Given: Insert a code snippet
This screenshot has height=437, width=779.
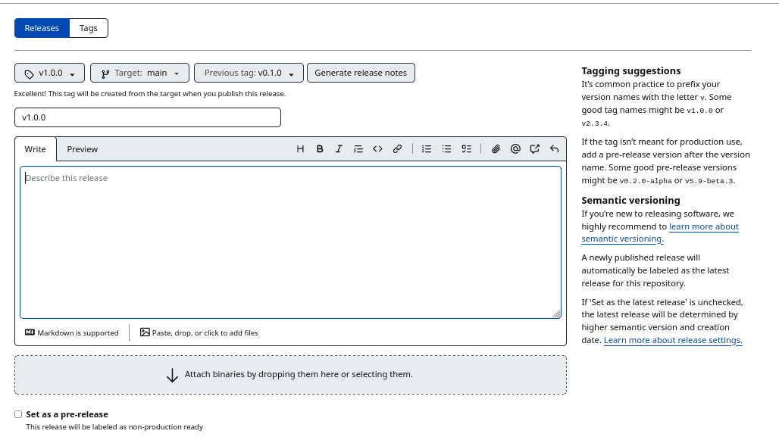Looking at the screenshot, I should pyautogui.click(x=378, y=148).
